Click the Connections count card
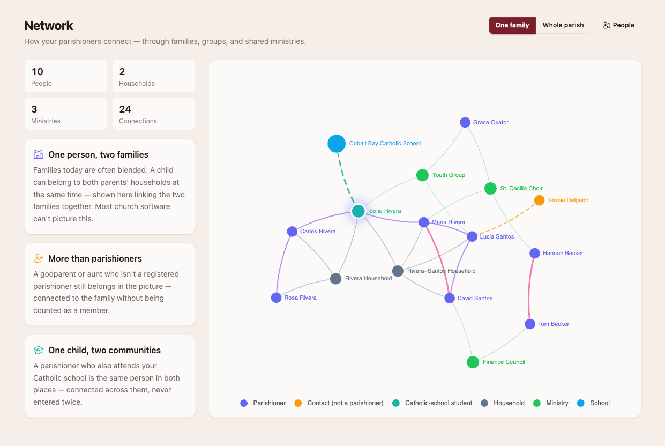Image resolution: width=665 pixels, height=446 pixels. (154, 114)
